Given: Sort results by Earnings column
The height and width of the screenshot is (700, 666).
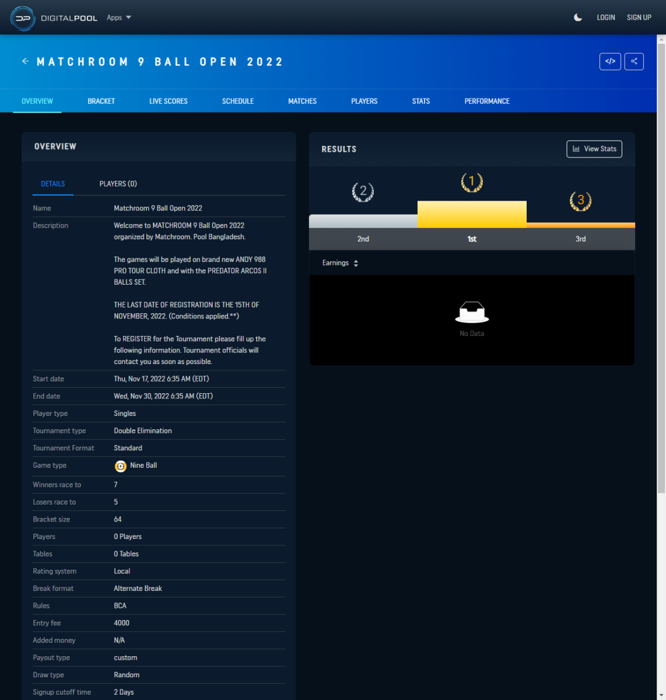Looking at the screenshot, I should pos(341,263).
